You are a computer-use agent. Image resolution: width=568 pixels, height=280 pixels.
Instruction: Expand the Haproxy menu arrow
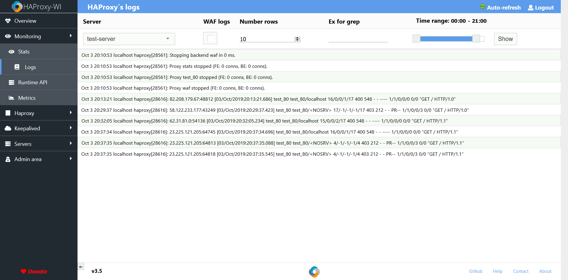[71, 113]
